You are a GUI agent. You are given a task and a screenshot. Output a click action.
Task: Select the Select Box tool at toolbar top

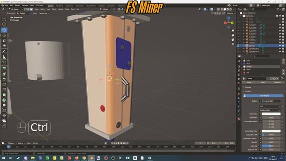pos(4,19)
